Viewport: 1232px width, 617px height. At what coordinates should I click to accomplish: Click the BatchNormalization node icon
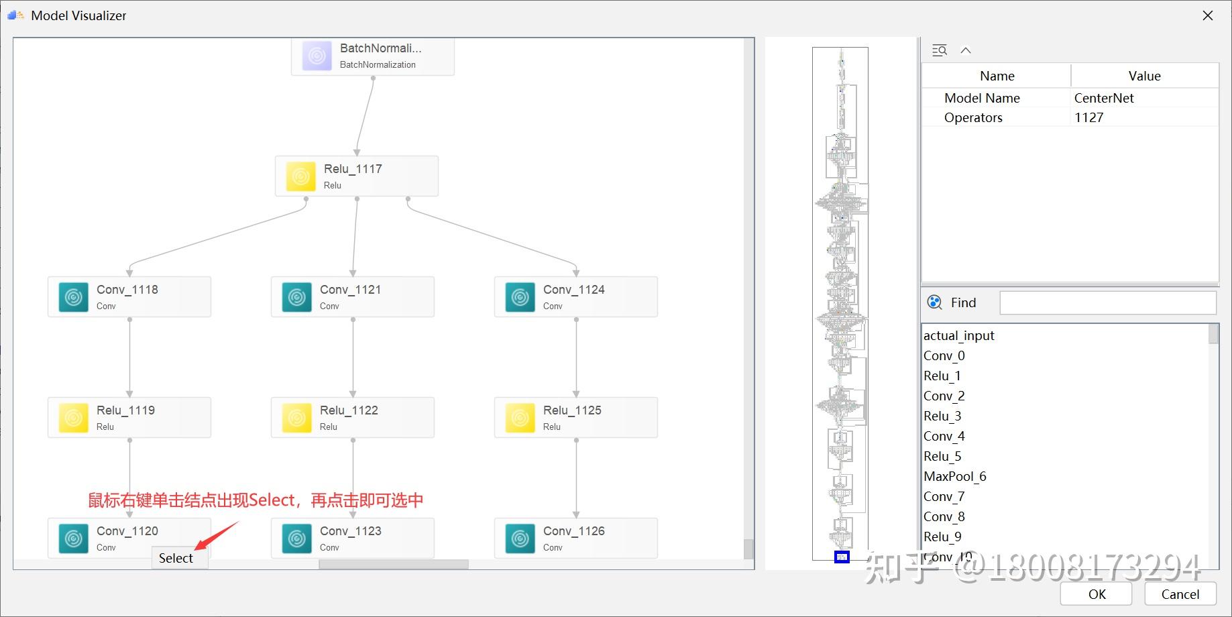[317, 56]
